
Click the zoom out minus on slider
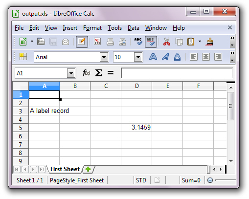[x=210, y=180]
